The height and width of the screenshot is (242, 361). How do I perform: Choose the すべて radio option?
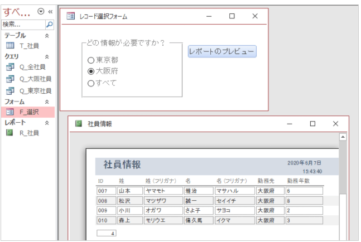91,83
